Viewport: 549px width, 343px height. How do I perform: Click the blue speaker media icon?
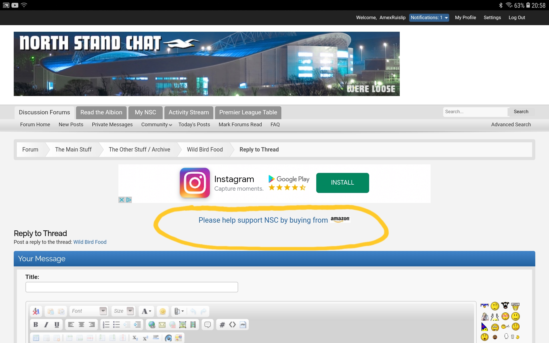(168, 338)
